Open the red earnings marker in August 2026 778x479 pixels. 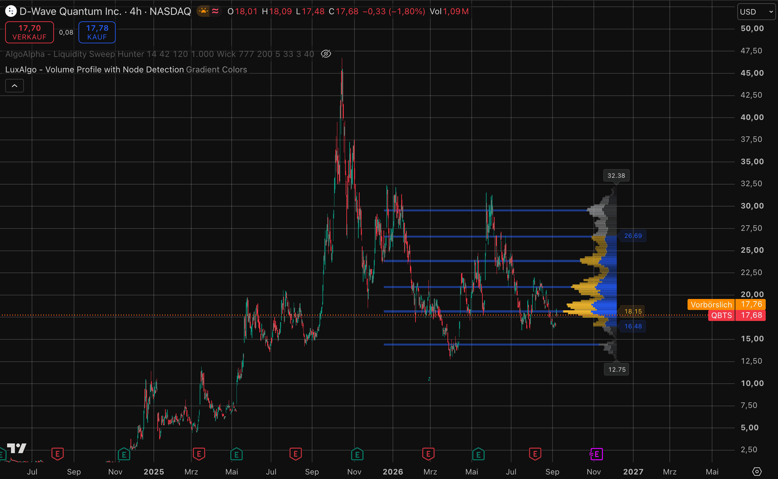click(535, 454)
